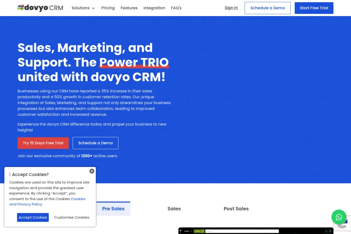Click Schedule a Demo in hero section

(95, 143)
